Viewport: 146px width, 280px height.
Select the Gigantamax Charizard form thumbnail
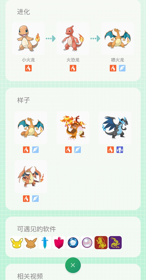(73, 128)
